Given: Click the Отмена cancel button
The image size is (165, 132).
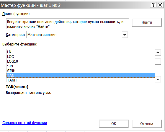Looking at the screenshot, I should coord(147,123).
